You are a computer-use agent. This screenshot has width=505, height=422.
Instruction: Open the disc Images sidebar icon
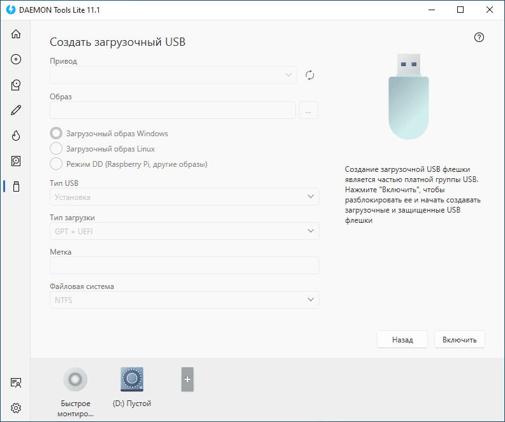coord(16,59)
